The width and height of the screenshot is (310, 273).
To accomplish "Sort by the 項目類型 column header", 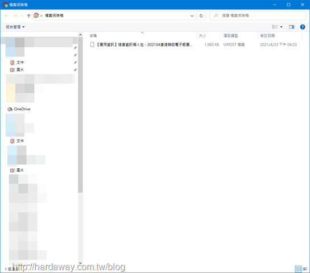I will point(230,36).
